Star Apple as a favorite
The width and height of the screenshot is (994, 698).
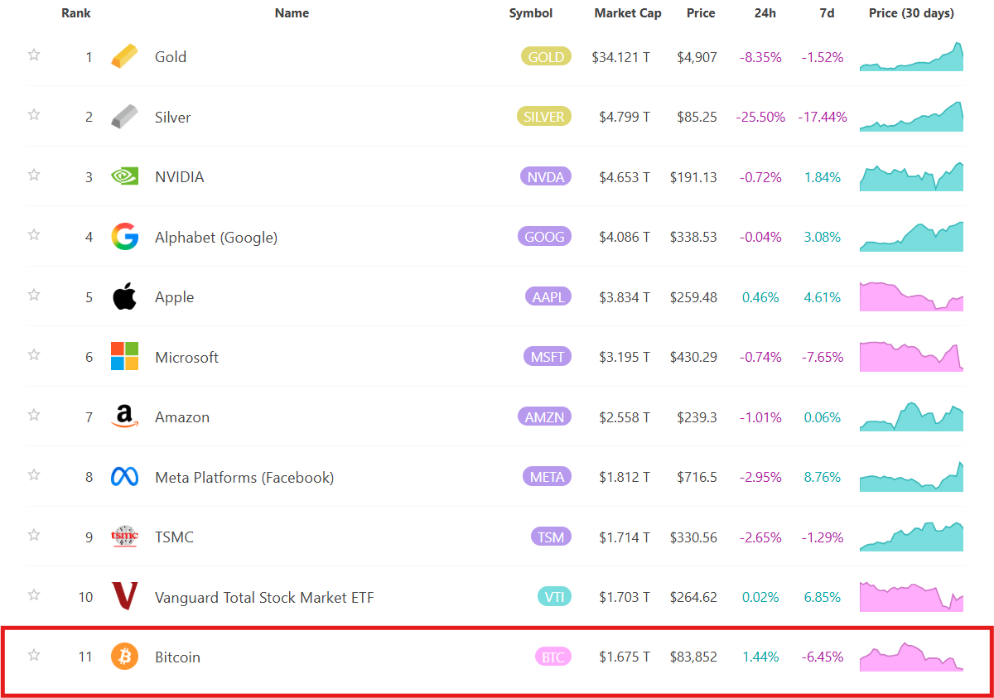pyautogui.click(x=34, y=295)
